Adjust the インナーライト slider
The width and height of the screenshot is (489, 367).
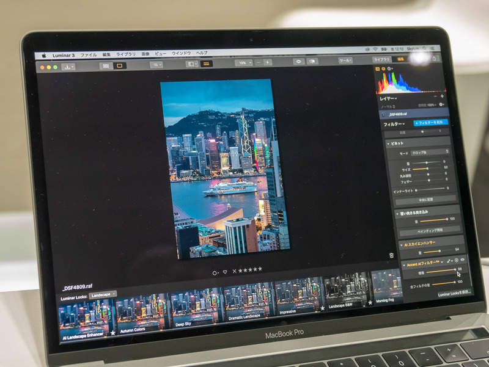[430, 189]
